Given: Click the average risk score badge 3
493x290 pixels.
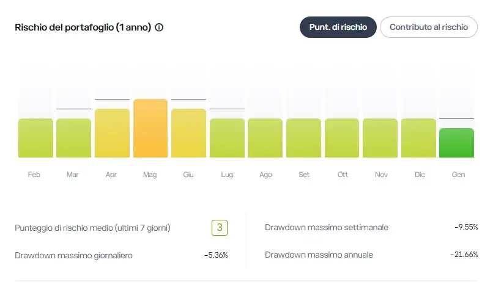Looking at the screenshot, I should pos(220,228).
